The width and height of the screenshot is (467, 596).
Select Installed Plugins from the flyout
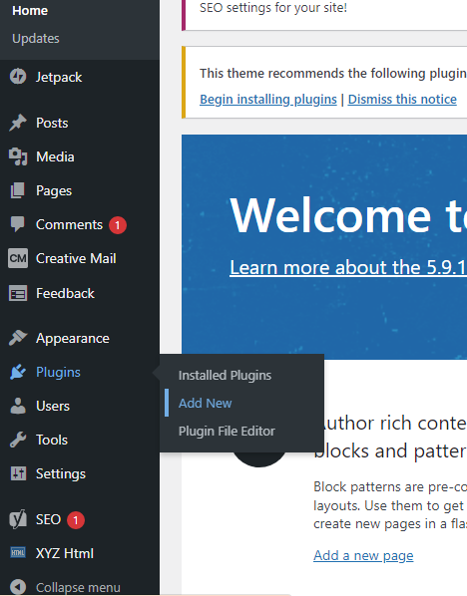click(225, 376)
